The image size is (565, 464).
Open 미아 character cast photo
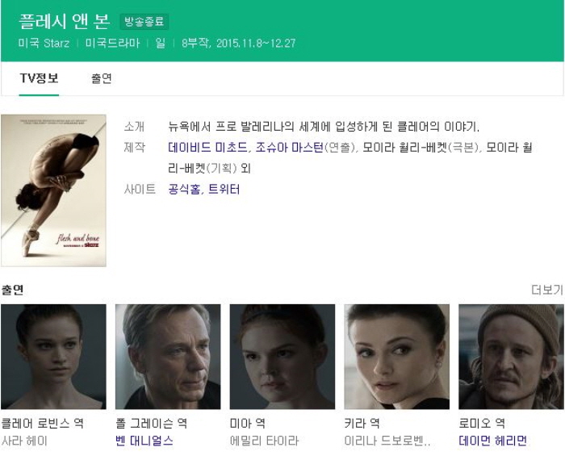(282, 357)
